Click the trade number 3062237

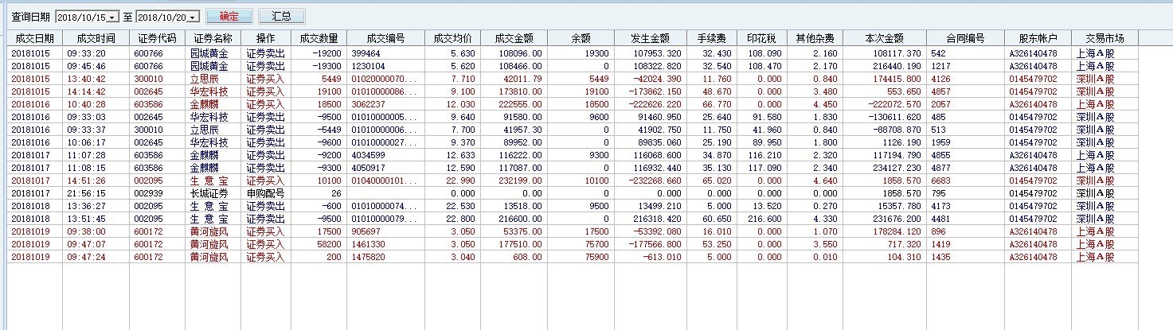click(368, 104)
